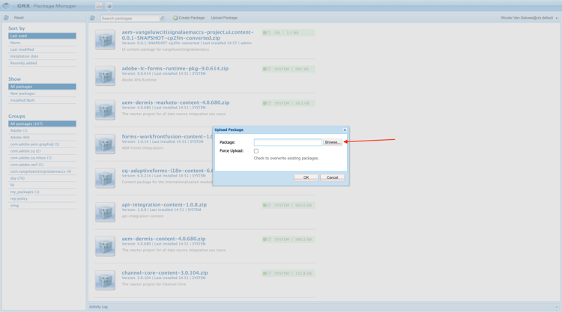The height and width of the screenshot is (312, 562).
Task: Select the com.adobe.reef (1) group
Action: 42,165
